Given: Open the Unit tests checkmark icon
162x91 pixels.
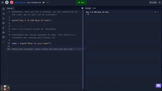Looking at the screenshot, I should click(x=4, y=42).
